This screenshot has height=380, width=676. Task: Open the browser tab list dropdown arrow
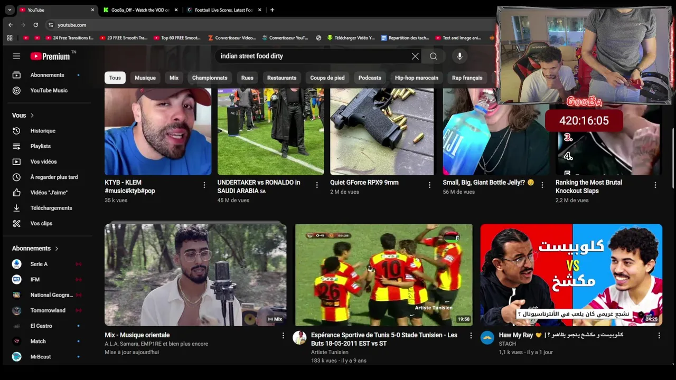tap(10, 10)
